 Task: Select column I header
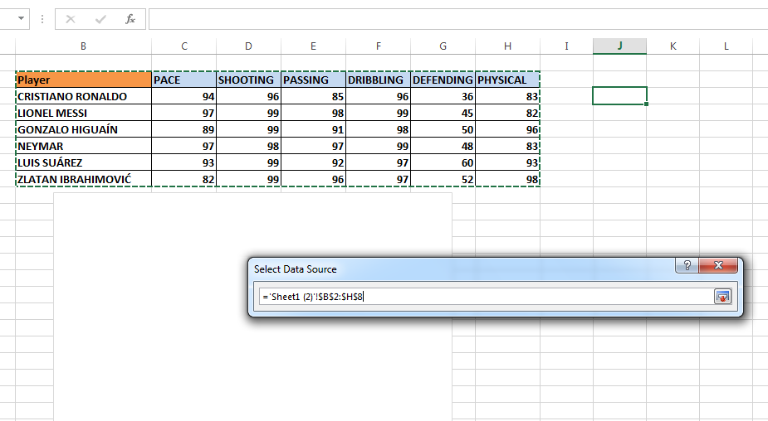[x=567, y=46]
